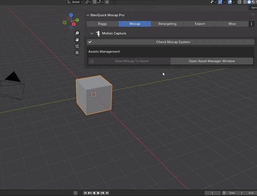Jump to the next keyframe
The height and width of the screenshot is (196, 257).
click(x=102, y=193)
